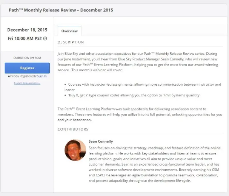This screenshot has width=229, height=196.
Task: Click the paragraph starting Join Blue Sky
Action: [138, 62]
